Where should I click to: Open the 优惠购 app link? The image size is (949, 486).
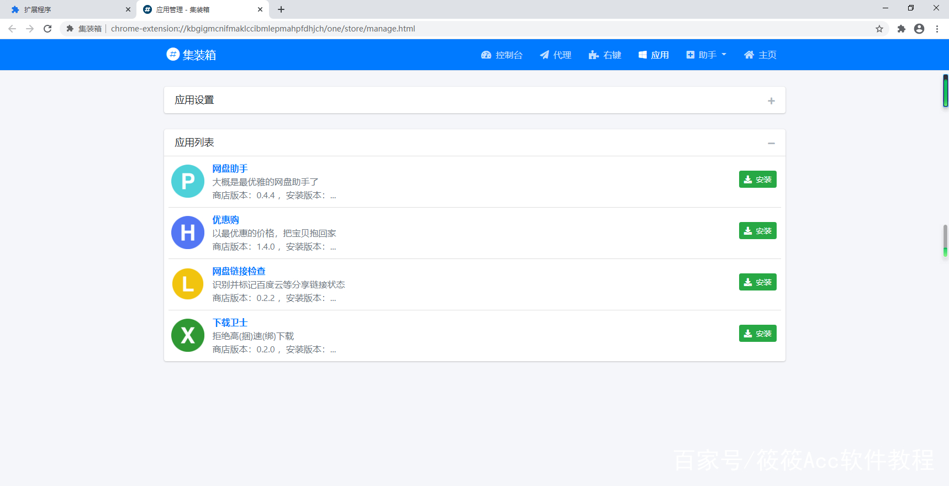(225, 220)
